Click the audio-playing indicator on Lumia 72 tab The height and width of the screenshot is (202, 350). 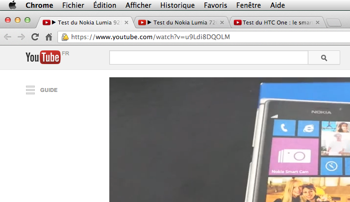pos(150,22)
